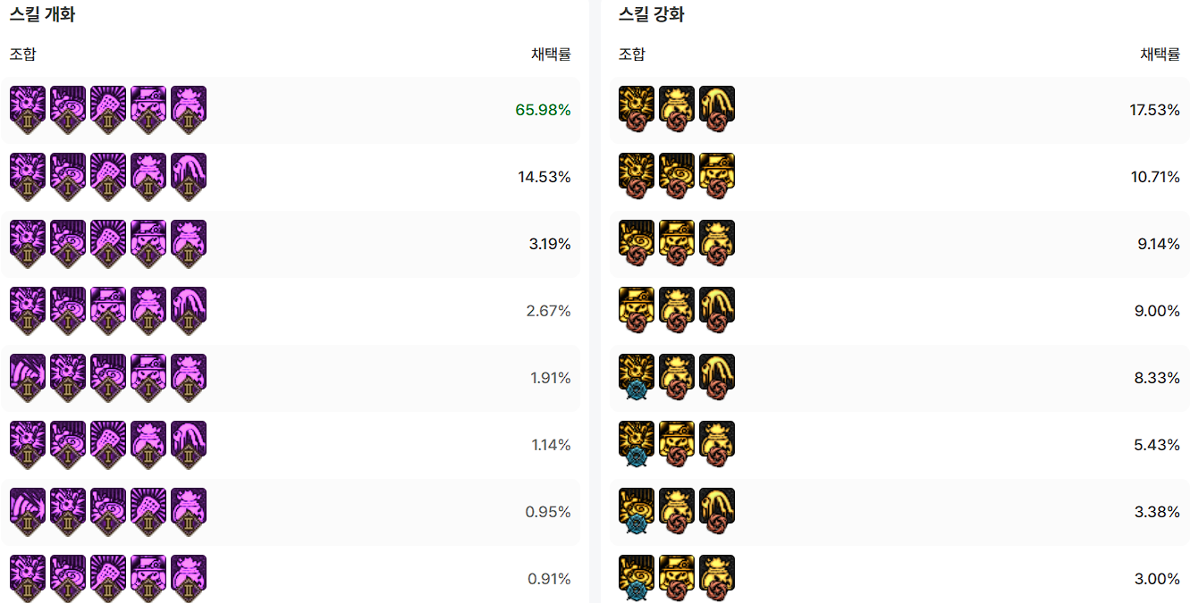Click the blue-badged burst icon in the 8.33% row

[x=637, y=378]
